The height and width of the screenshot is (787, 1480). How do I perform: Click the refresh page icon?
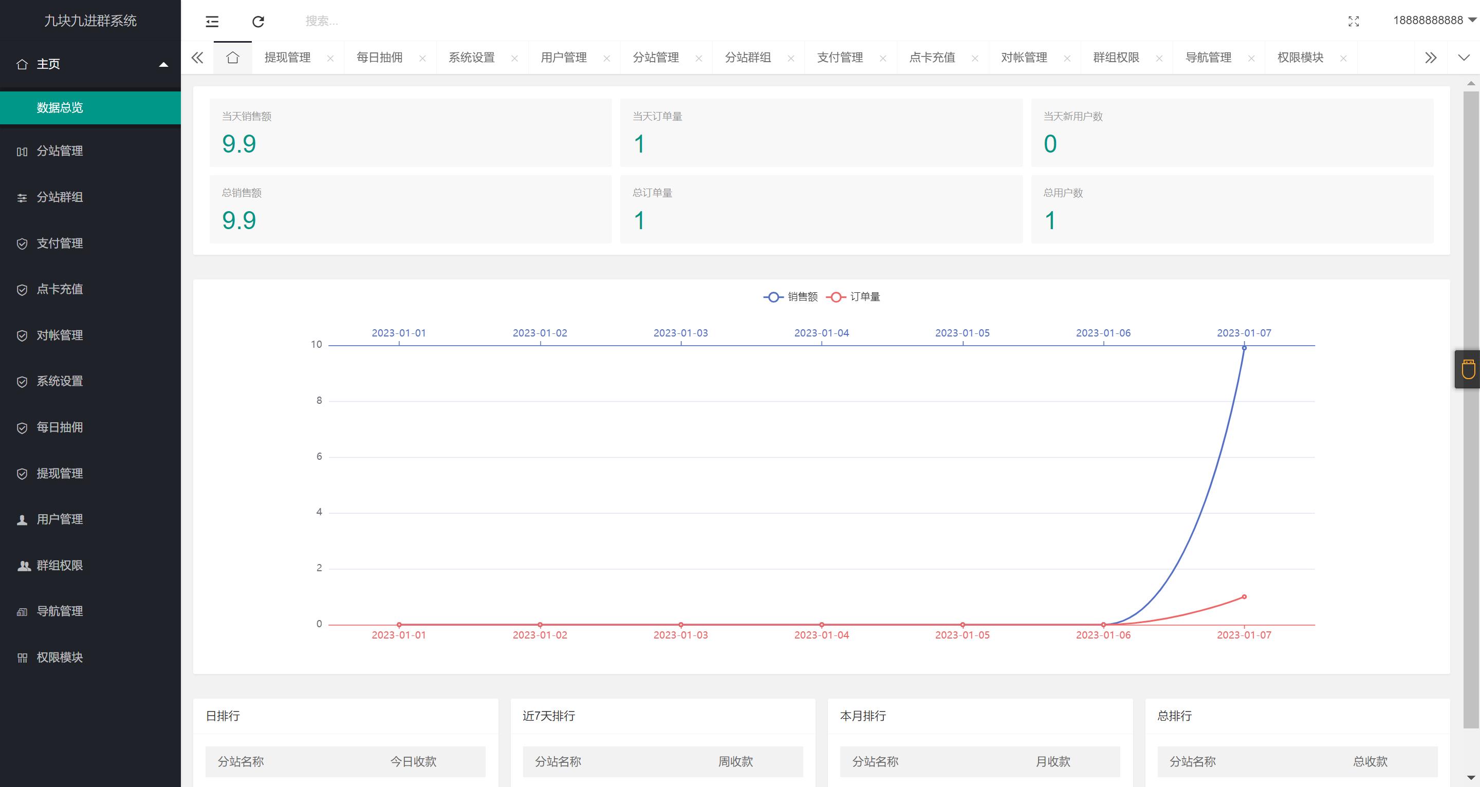pyautogui.click(x=258, y=22)
